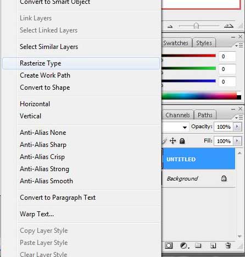Switch to the Channels tab

click(177, 115)
